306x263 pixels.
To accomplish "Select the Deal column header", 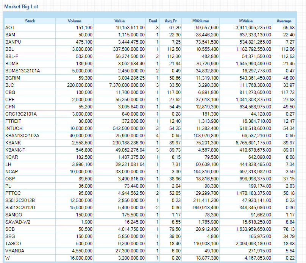I will [153, 21].
